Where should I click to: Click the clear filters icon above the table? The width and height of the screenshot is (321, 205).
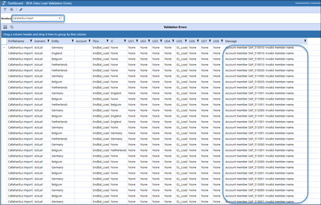click(x=12, y=27)
